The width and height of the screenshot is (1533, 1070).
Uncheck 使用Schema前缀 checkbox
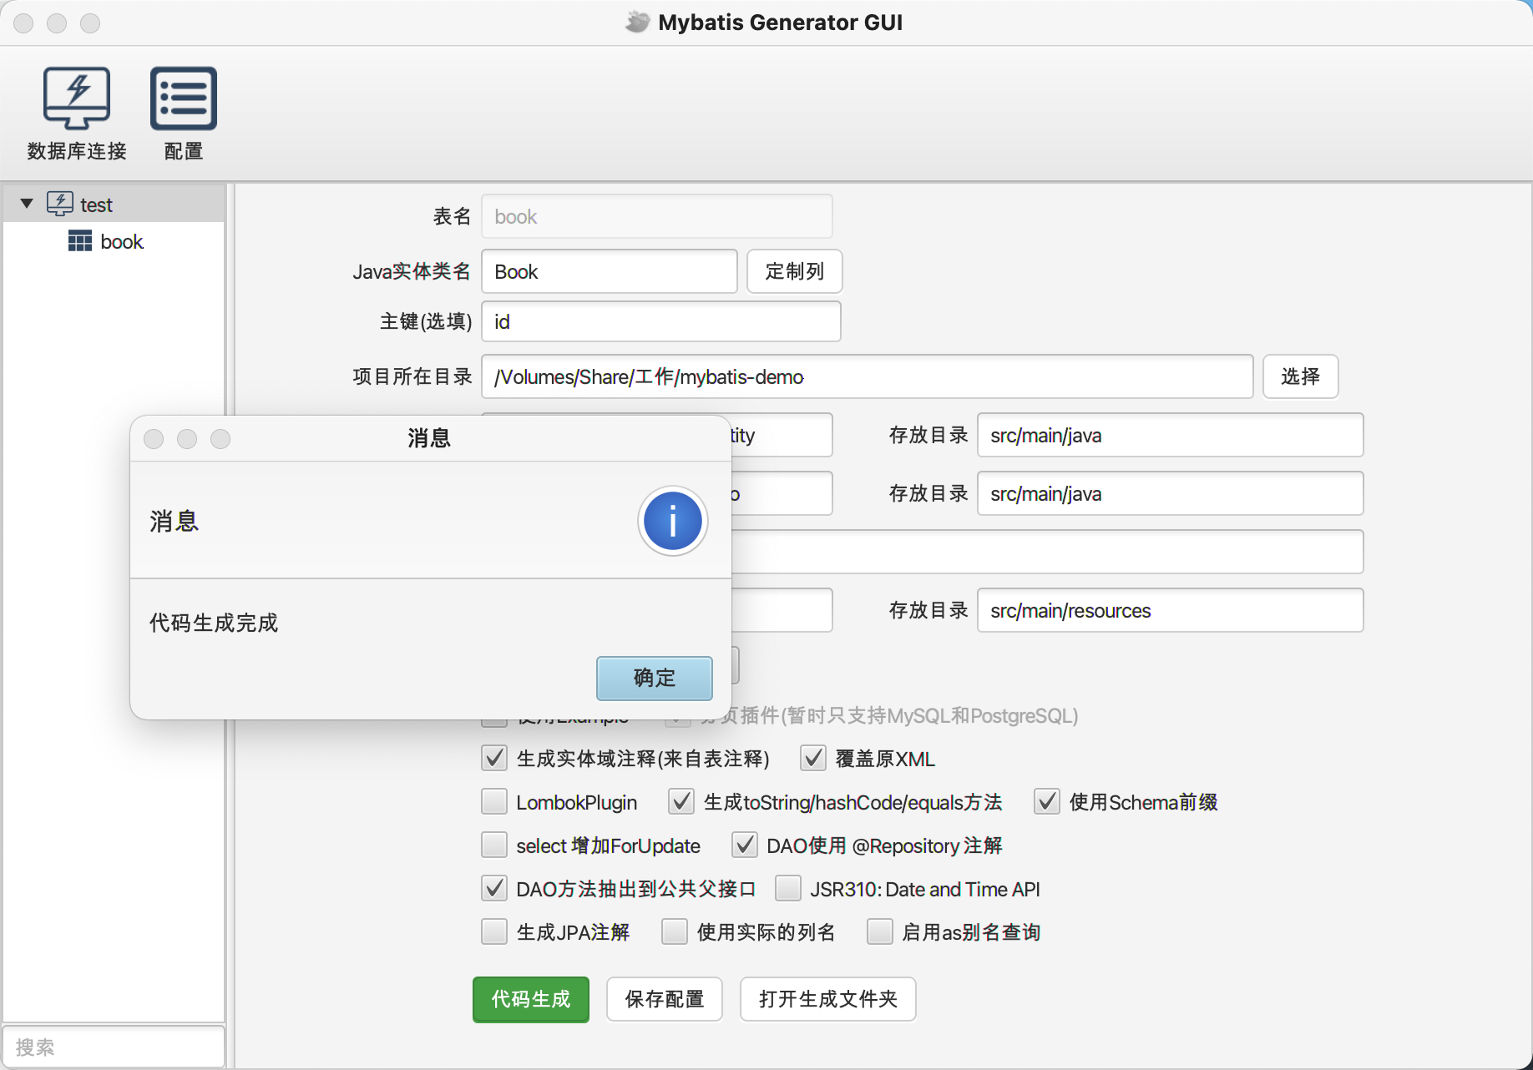pos(1047,802)
